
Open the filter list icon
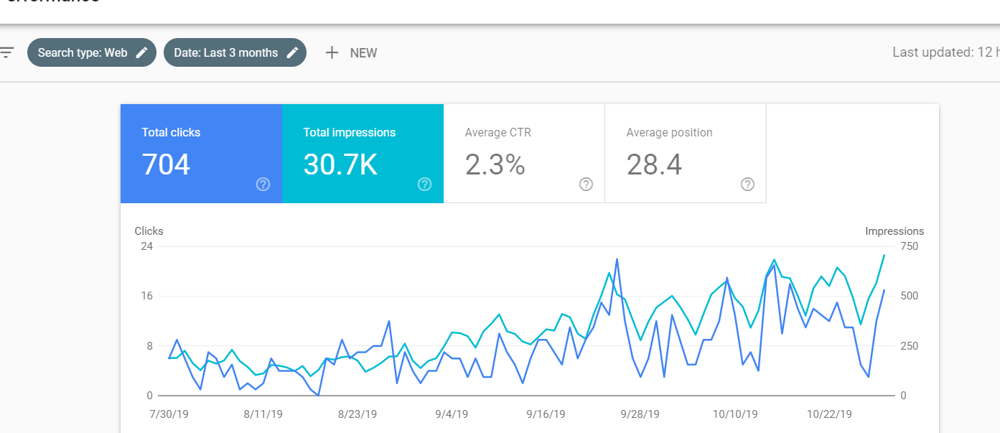6,52
